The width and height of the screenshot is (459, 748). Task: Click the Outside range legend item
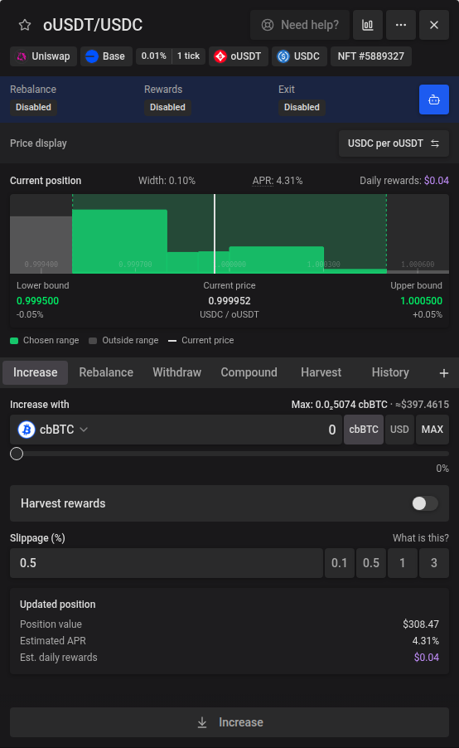tap(123, 341)
